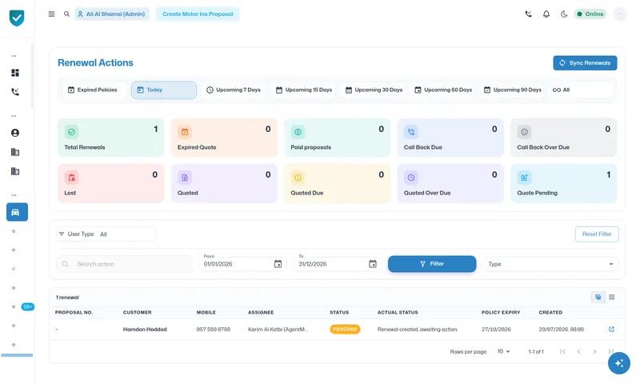640x384 pixels.
Task: Open the phone call icon in header
Action: [x=528, y=14]
